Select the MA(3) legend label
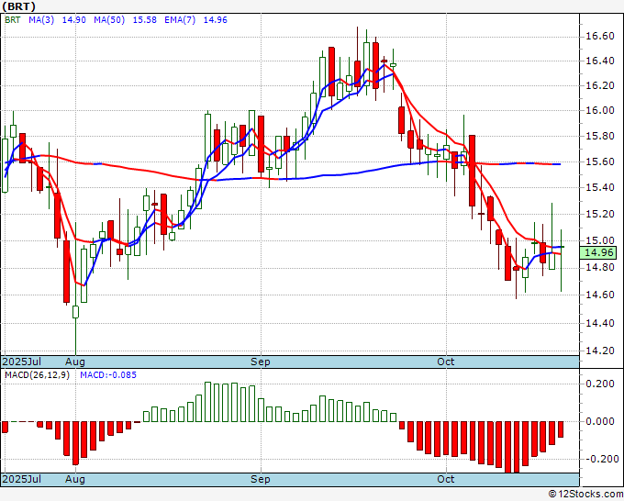This screenshot has height=501, width=624. click(41, 20)
